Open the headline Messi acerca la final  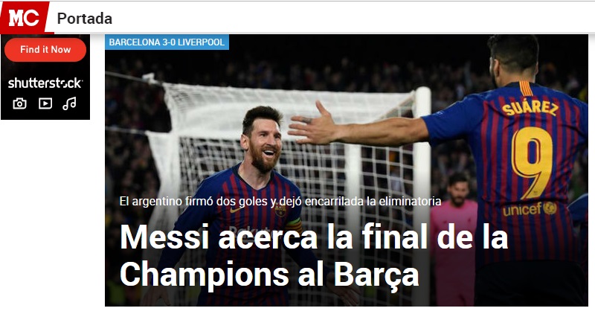point(314,255)
